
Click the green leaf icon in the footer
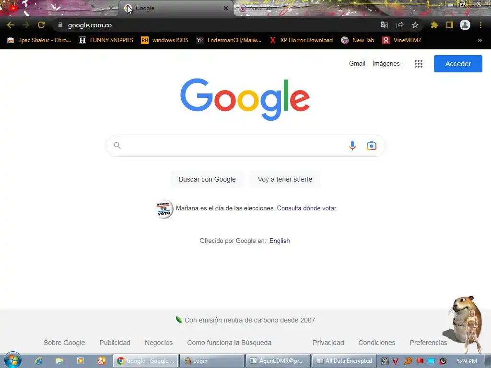(179, 320)
